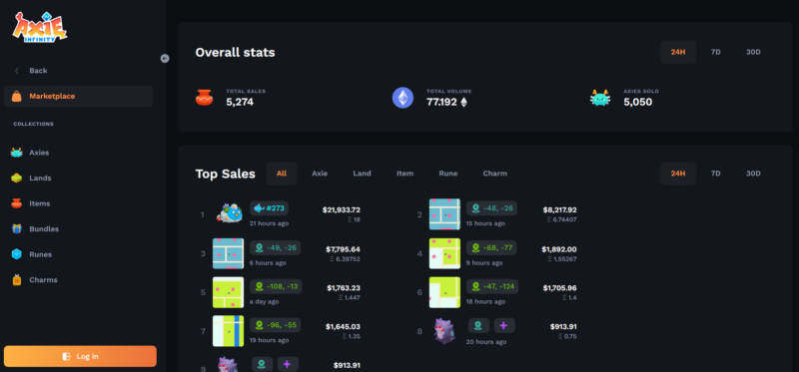Click the Runes blue hexagon icon
The image size is (799, 372).
17,254
